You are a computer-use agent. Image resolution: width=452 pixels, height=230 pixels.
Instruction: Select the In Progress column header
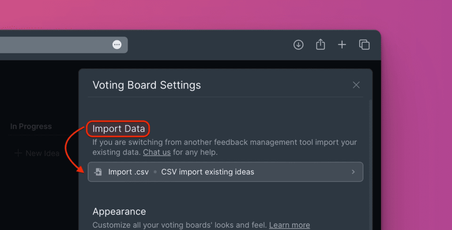(31, 126)
